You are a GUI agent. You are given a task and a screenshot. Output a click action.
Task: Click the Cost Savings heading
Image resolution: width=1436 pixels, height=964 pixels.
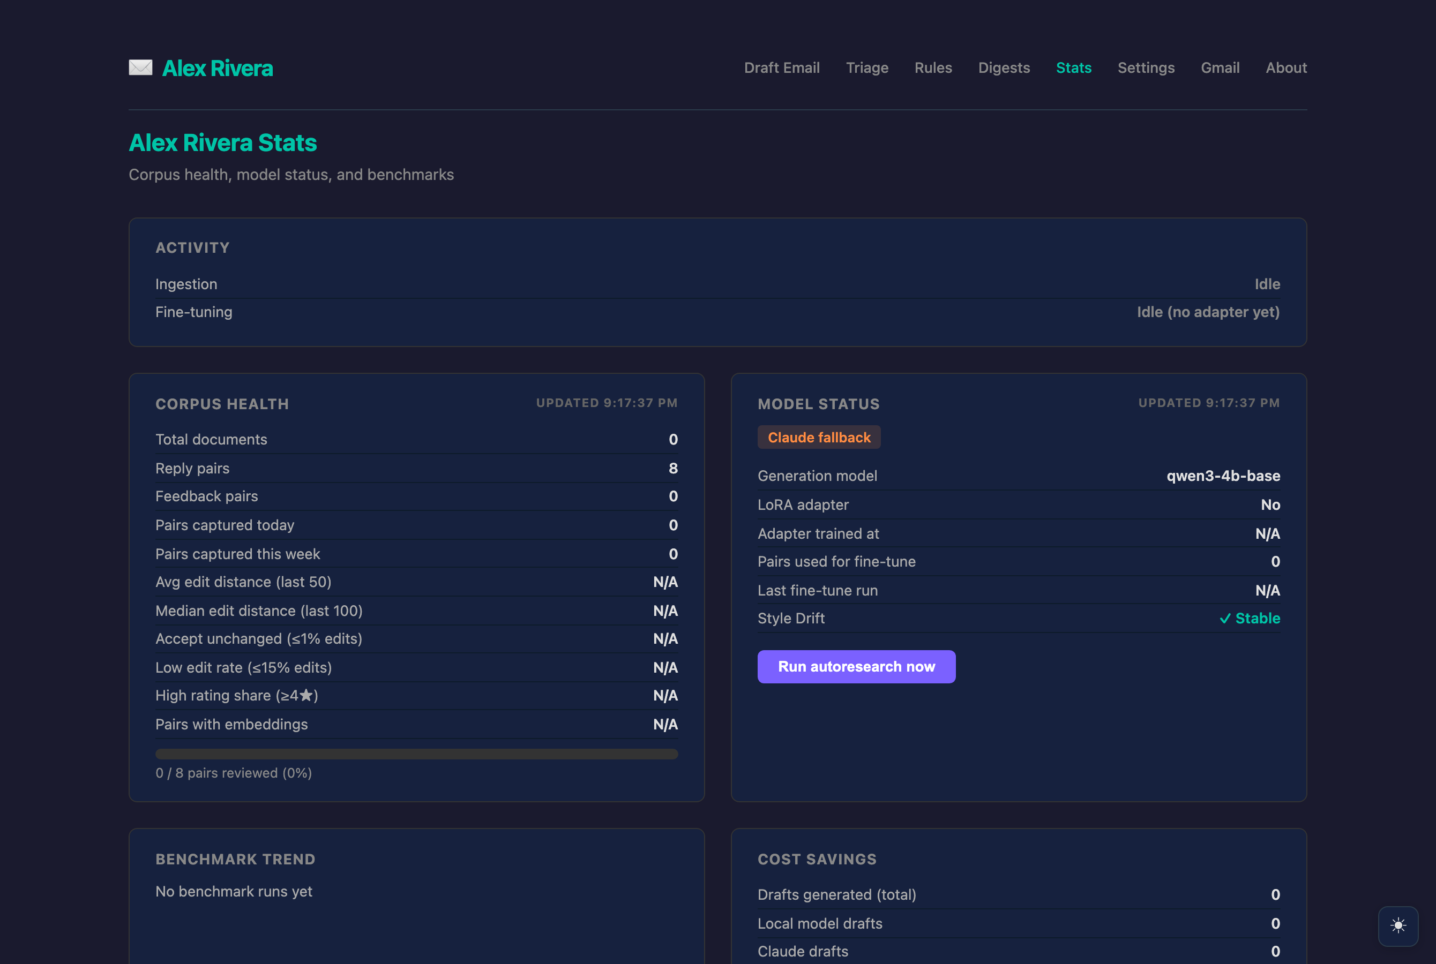click(817, 860)
